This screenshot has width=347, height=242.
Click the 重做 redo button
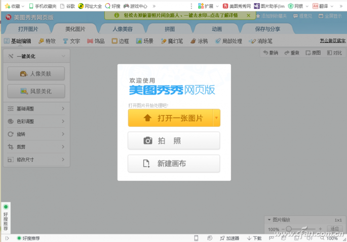[x=292, y=53]
